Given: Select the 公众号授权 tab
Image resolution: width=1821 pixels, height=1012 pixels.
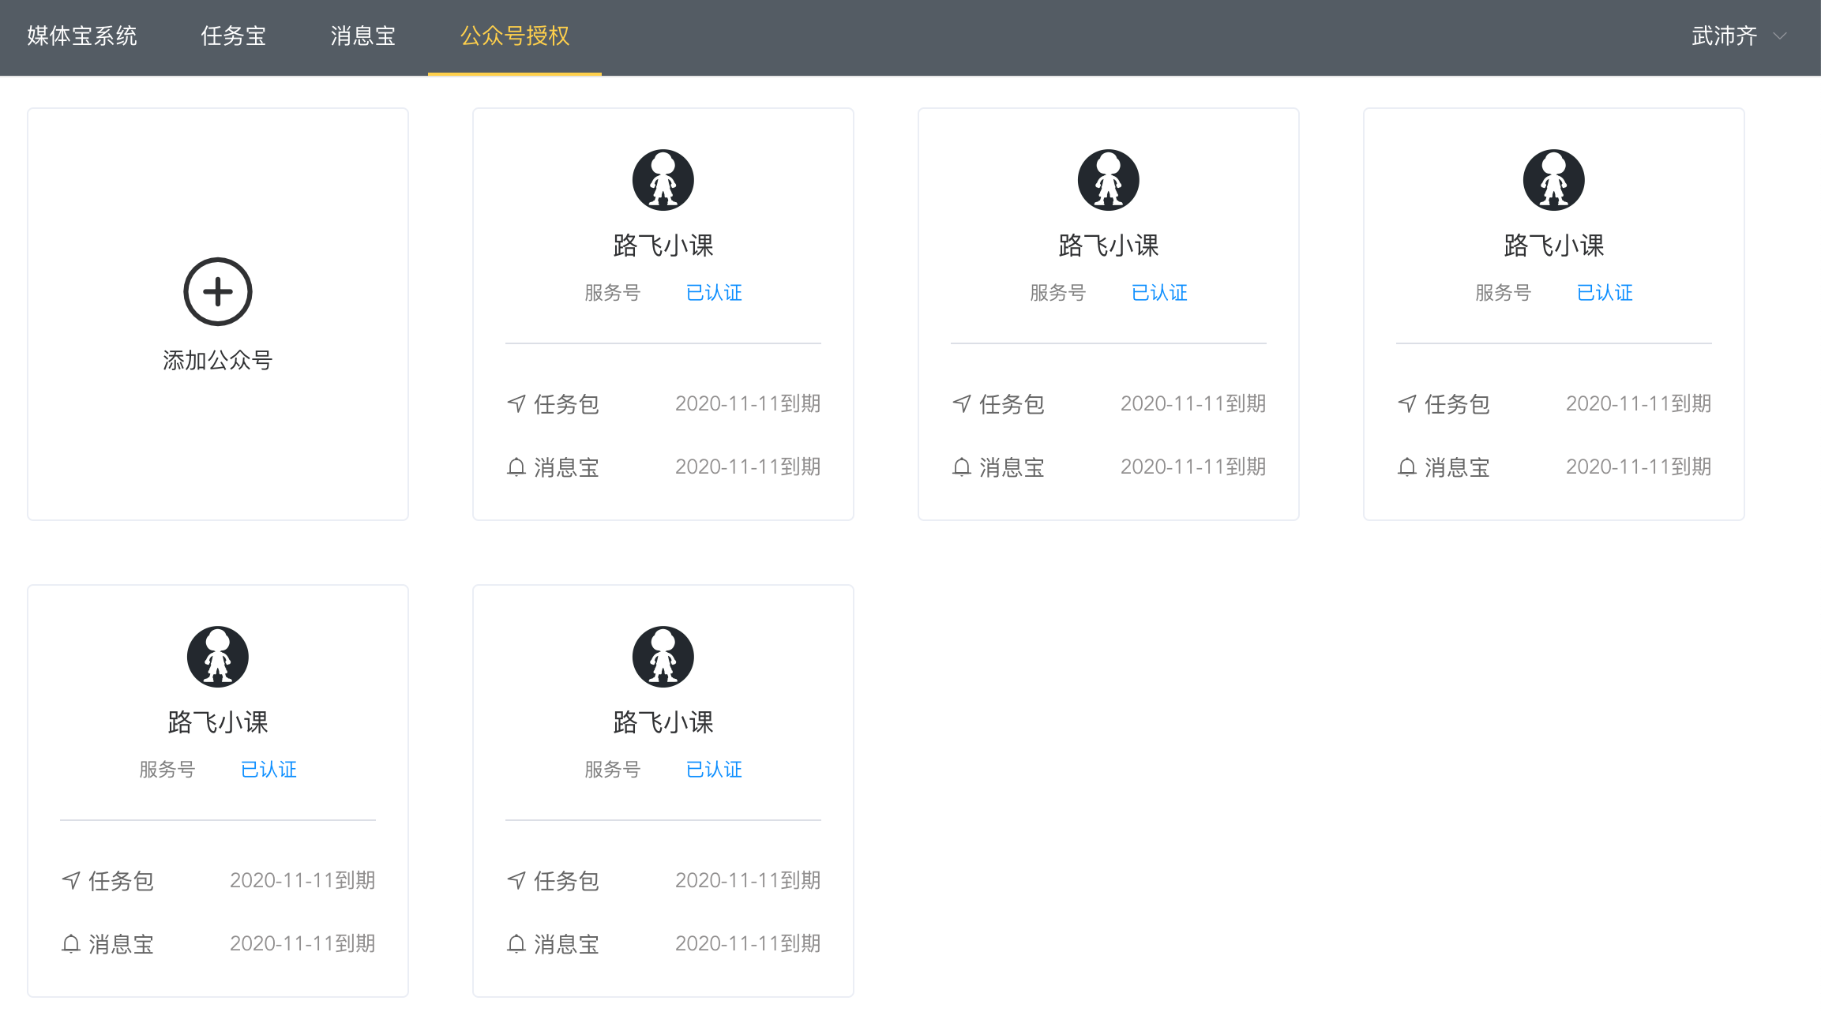Looking at the screenshot, I should tap(515, 36).
